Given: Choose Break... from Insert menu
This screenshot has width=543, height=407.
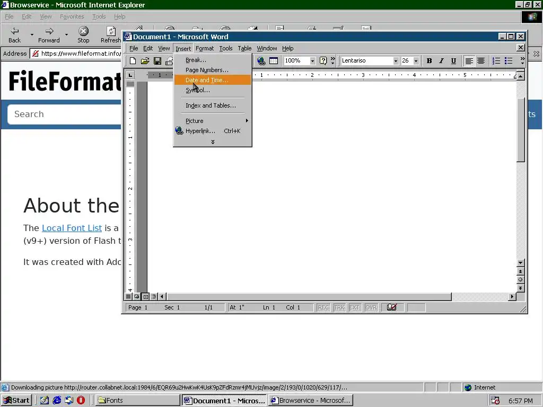Looking at the screenshot, I should [x=213, y=60].
